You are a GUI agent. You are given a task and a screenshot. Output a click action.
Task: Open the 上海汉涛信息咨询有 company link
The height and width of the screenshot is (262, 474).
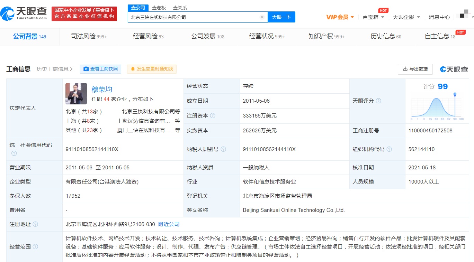[144, 121]
